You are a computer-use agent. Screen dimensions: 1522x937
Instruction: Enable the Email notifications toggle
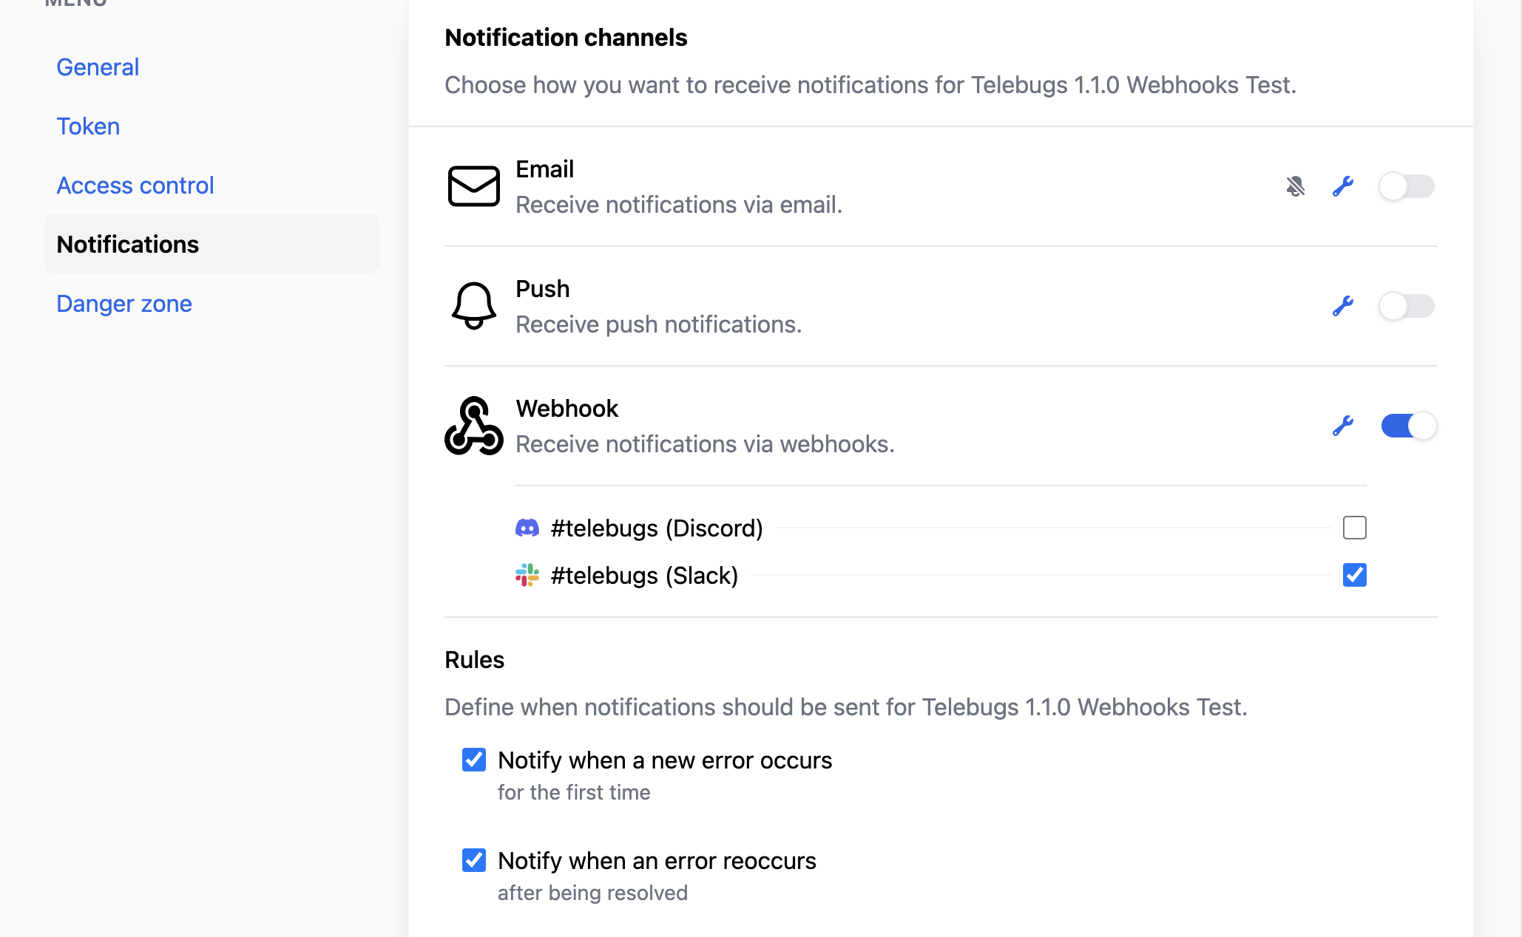(1407, 186)
